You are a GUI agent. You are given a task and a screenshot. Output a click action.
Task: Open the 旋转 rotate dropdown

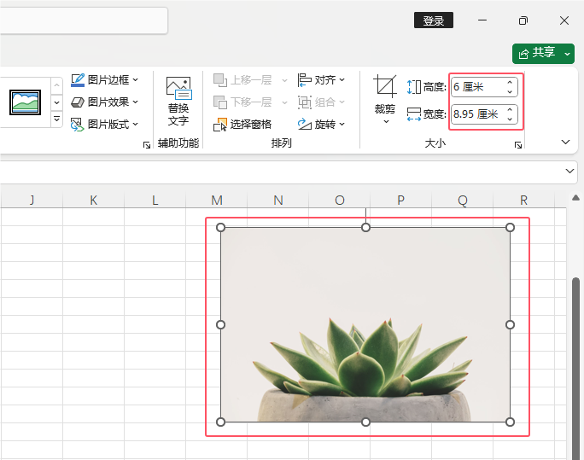click(321, 125)
